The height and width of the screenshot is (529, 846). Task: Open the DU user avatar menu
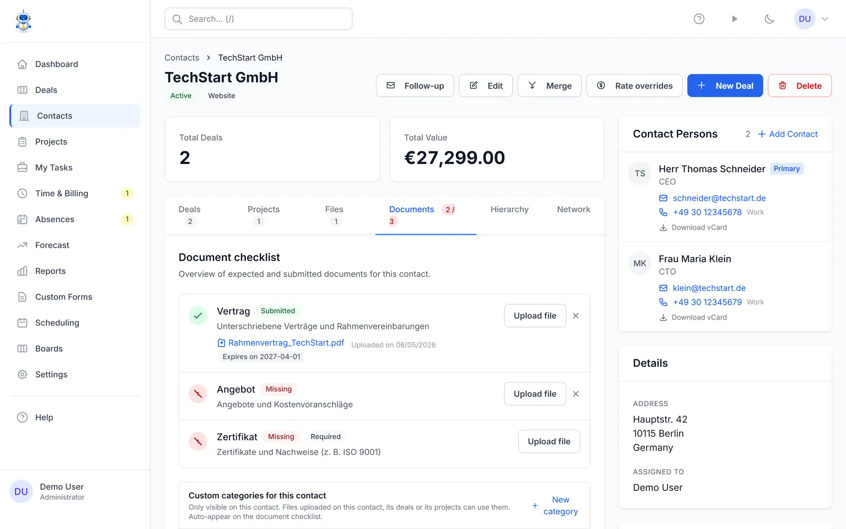[x=805, y=19]
